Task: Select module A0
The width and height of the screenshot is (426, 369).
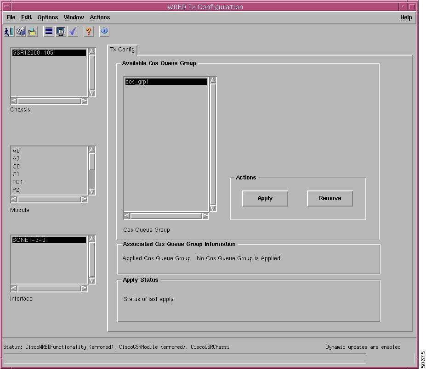Action: (49, 151)
